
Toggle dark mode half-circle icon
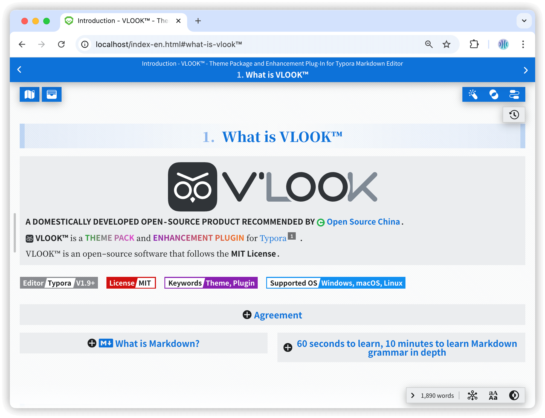[x=514, y=396]
